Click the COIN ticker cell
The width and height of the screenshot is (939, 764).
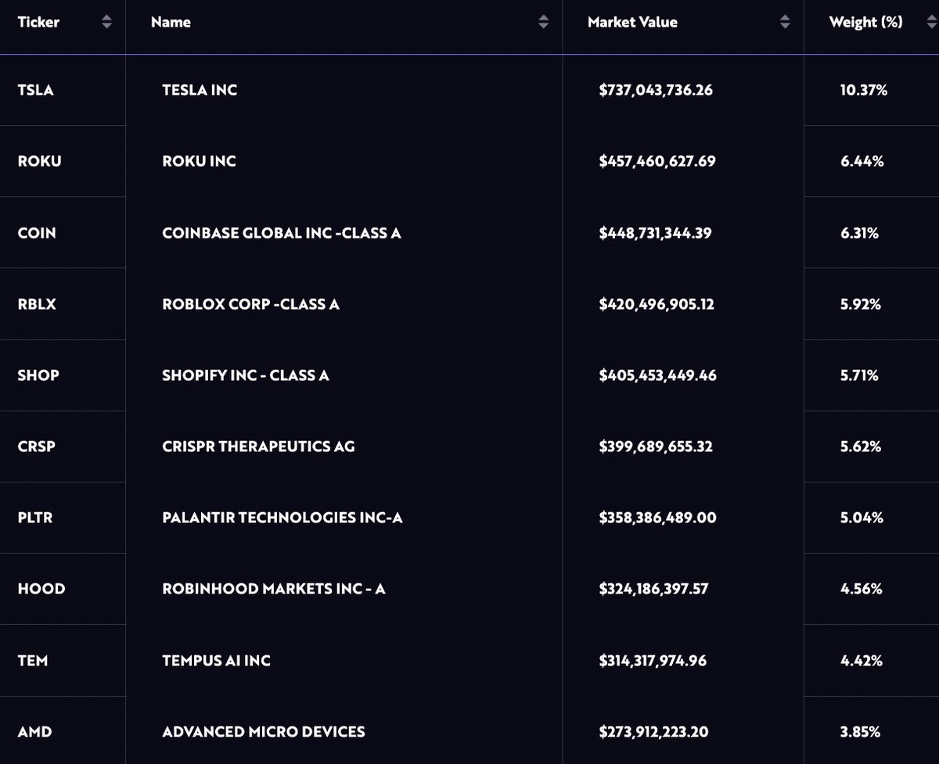coord(37,233)
